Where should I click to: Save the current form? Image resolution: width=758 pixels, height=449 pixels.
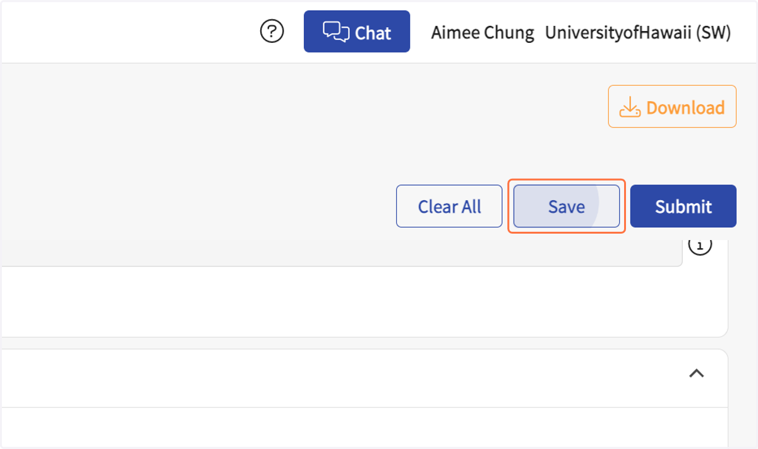coord(567,206)
